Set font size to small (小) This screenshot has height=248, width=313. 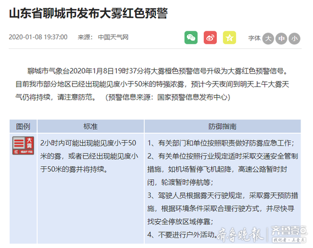click(x=294, y=39)
